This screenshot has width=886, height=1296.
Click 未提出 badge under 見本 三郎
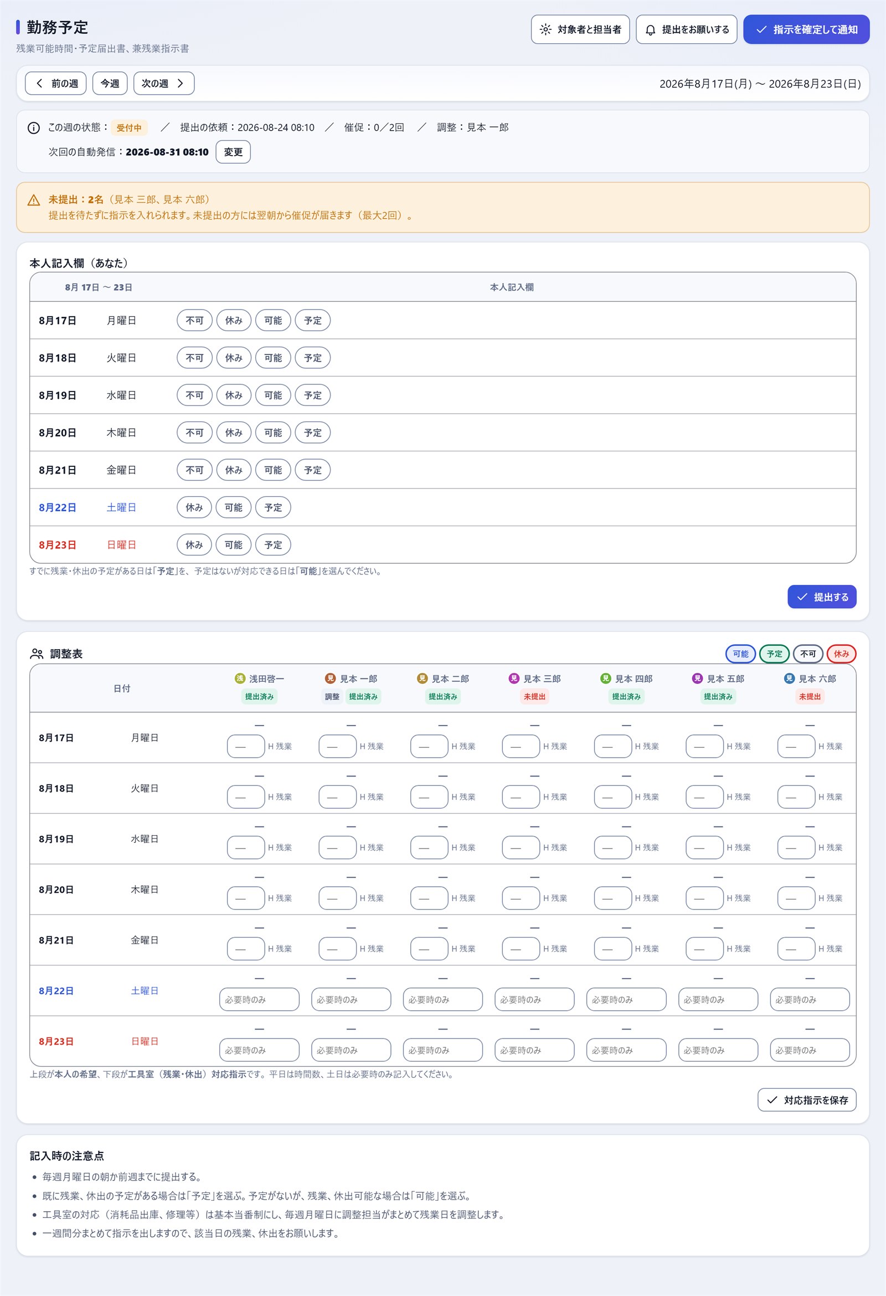(x=534, y=697)
